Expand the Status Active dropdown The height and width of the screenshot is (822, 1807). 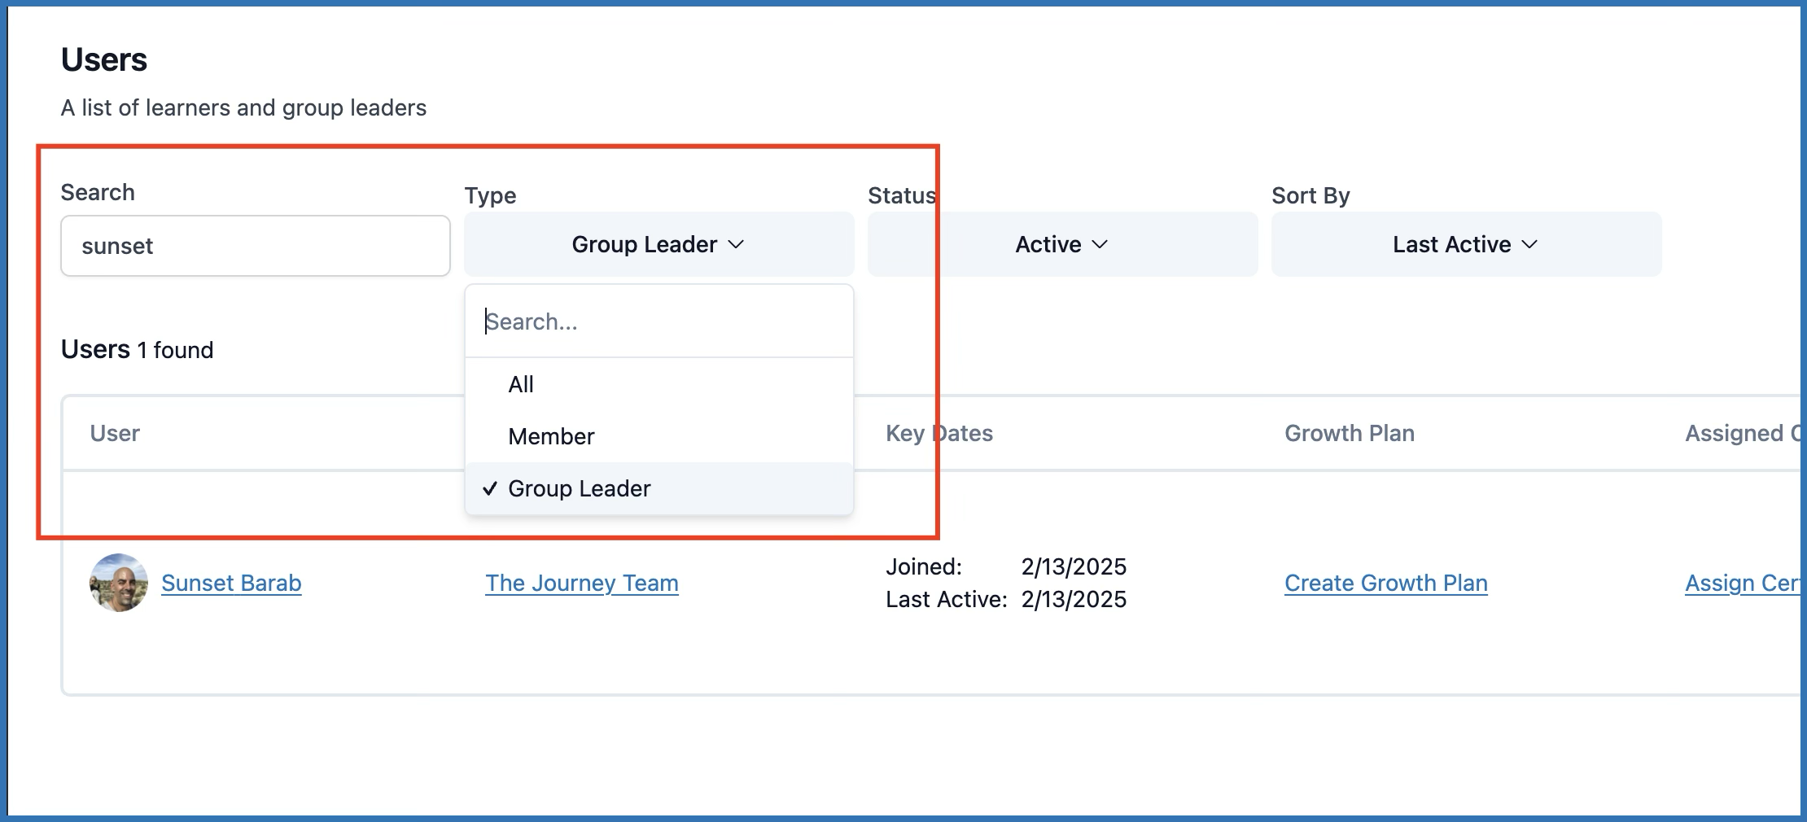tap(1061, 244)
